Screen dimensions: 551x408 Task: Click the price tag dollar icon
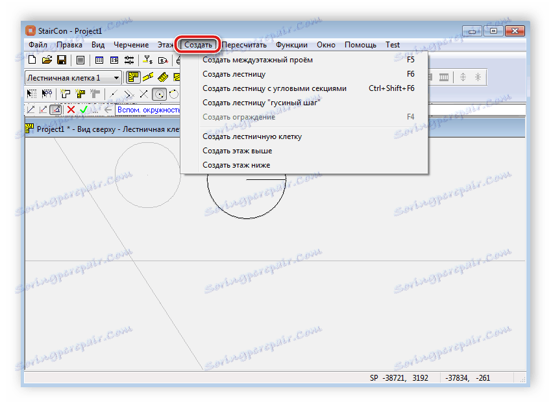[163, 60]
